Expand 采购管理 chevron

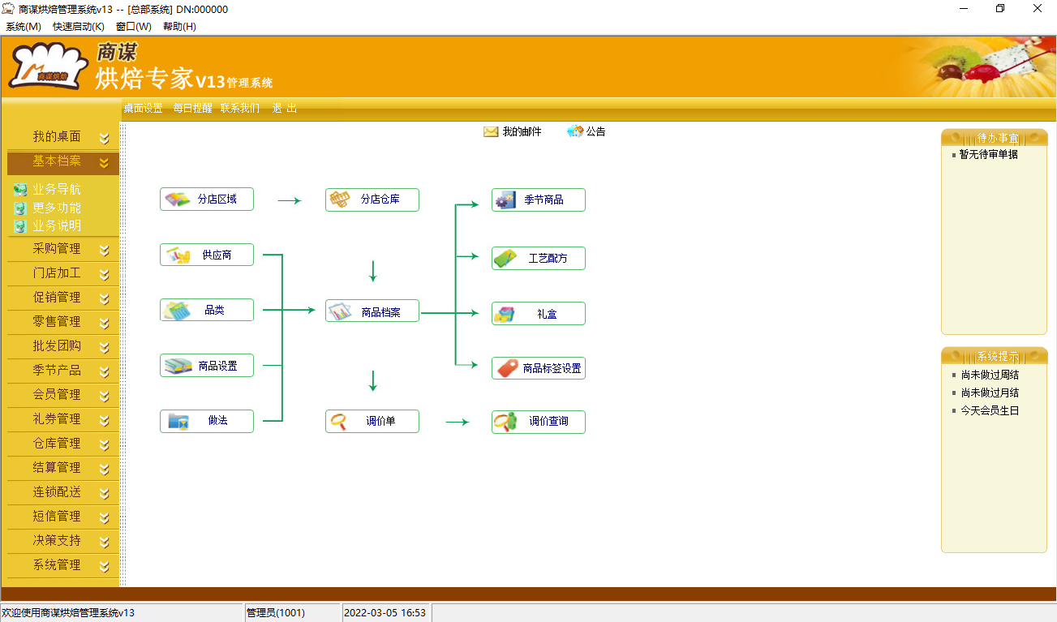[x=104, y=250]
